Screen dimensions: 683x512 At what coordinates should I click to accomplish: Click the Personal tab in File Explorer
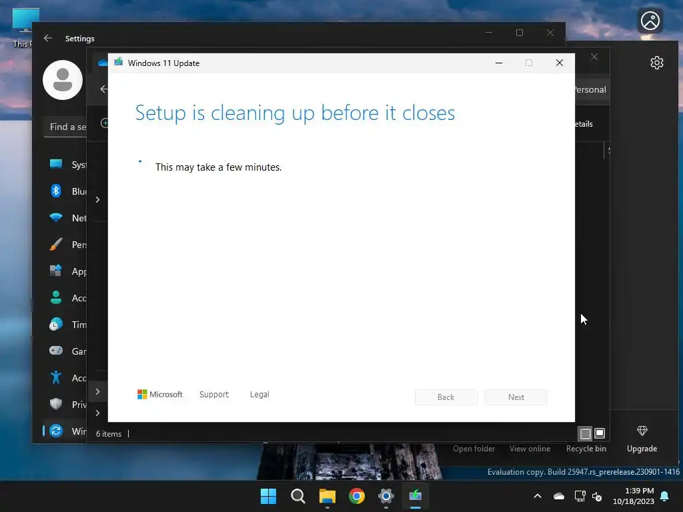tap(590, 89)
